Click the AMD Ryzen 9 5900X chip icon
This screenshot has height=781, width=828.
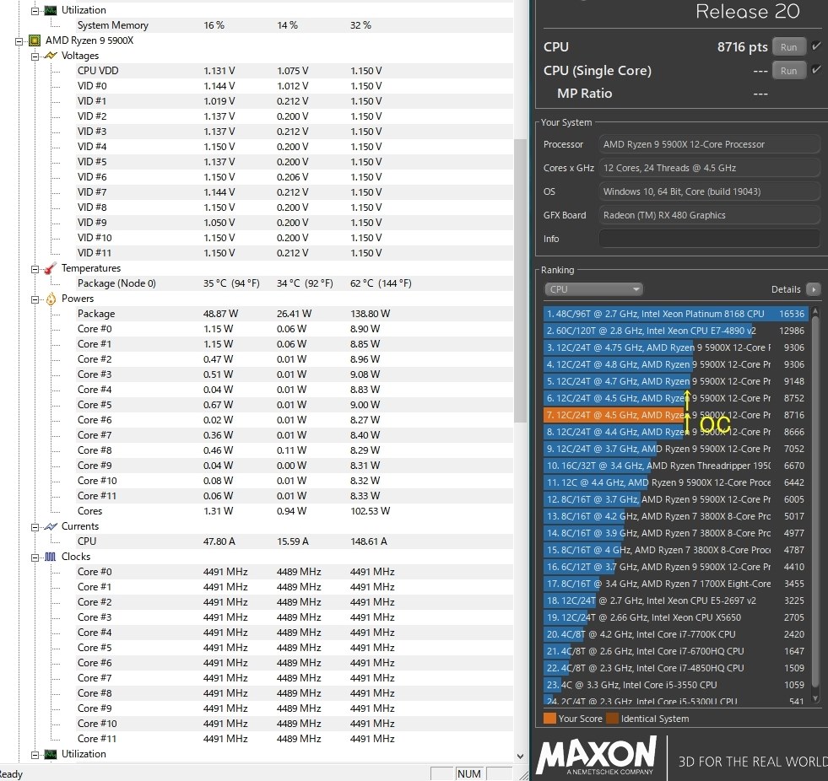(35, 40)
